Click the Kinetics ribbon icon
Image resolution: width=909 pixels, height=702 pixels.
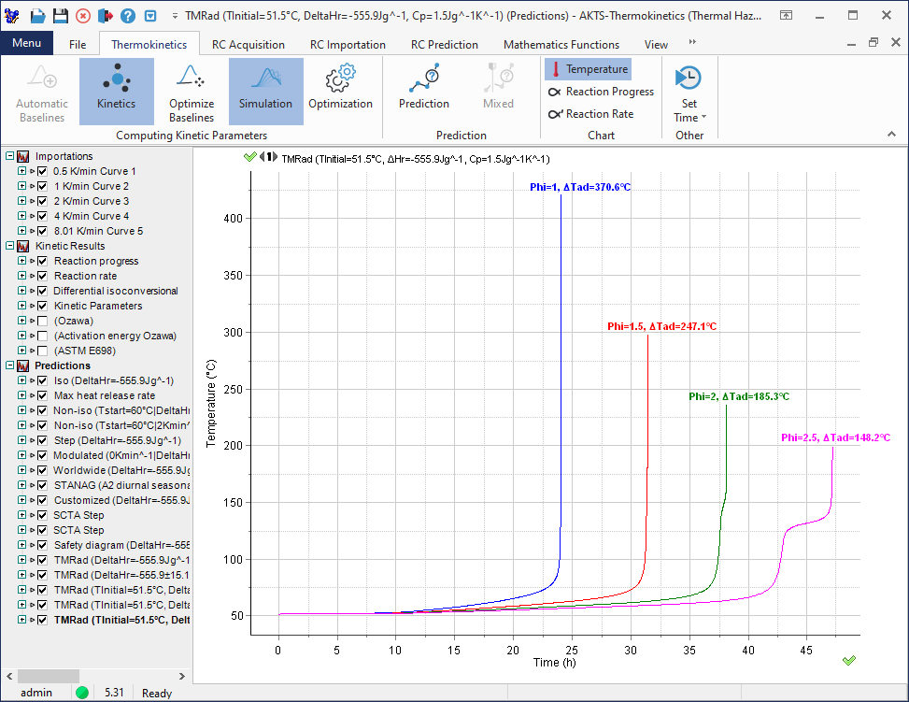tap(116, 91)
